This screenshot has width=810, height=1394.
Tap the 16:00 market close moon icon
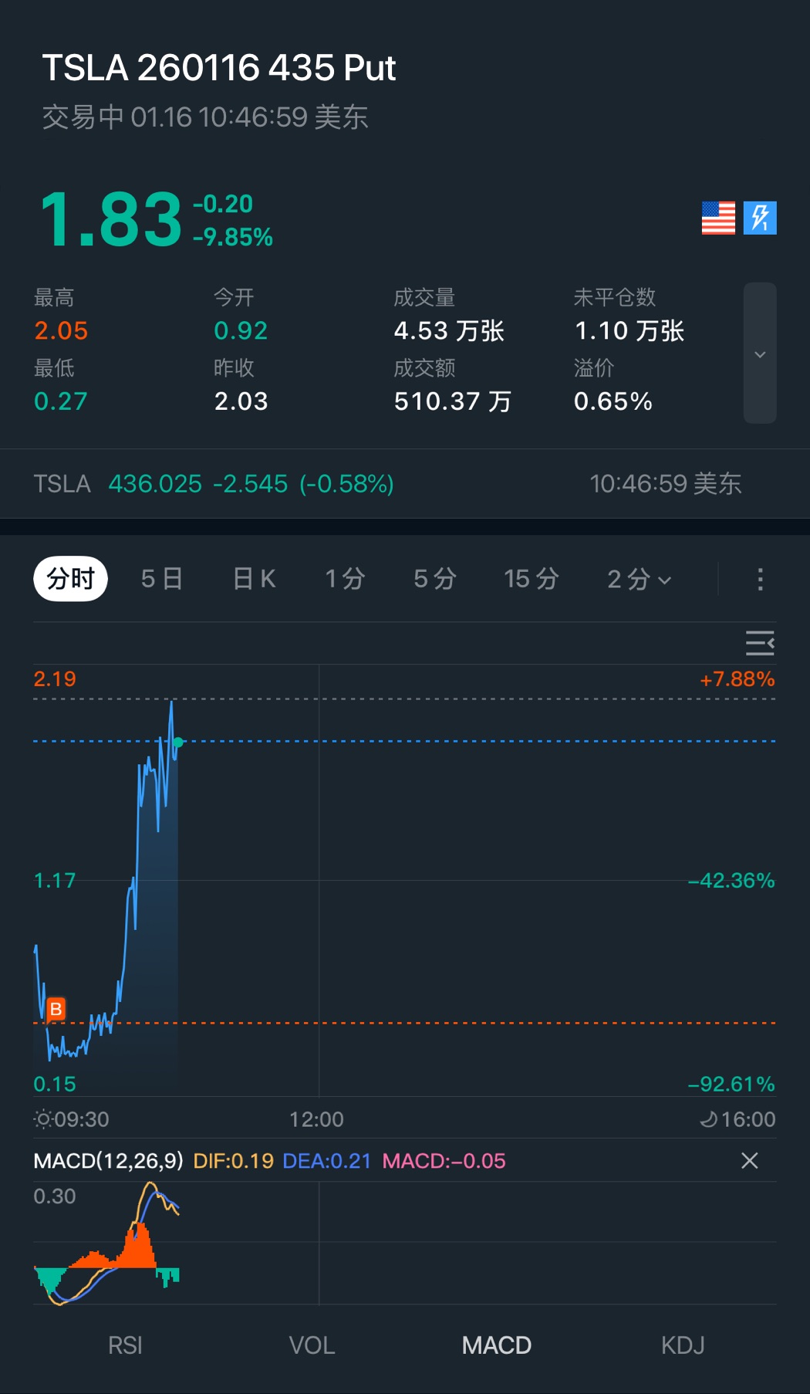pos(708,1118)
